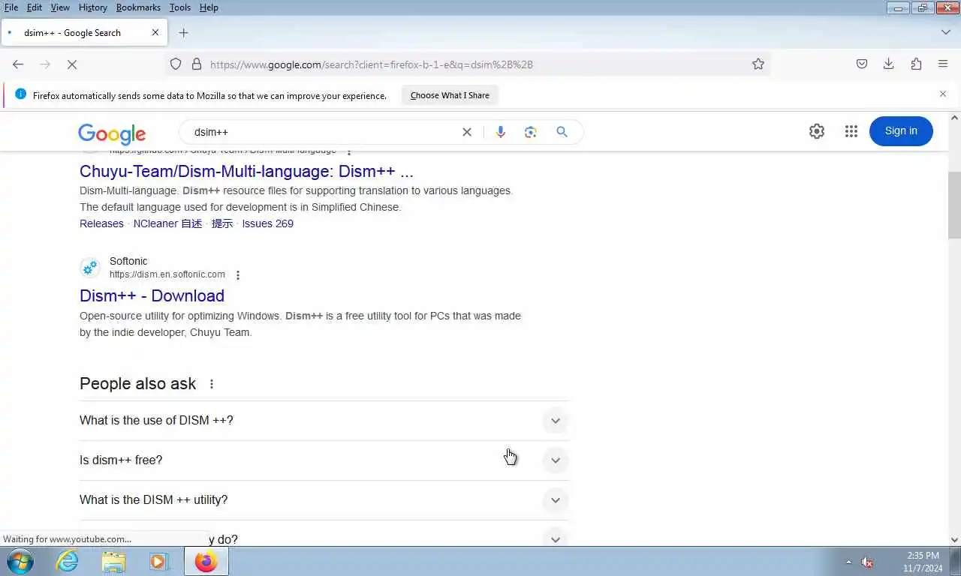961x576 pixels.
Task: Open Softonic result options menu
Action: click(x=238, y=275)
